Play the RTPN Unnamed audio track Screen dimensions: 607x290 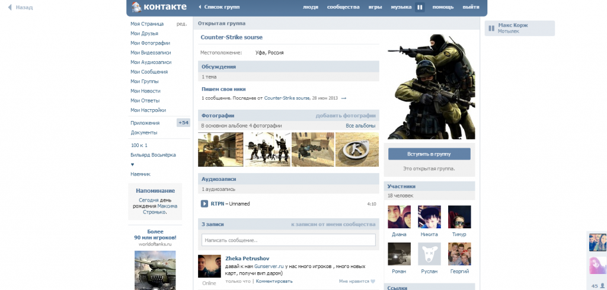pos(205,203)
